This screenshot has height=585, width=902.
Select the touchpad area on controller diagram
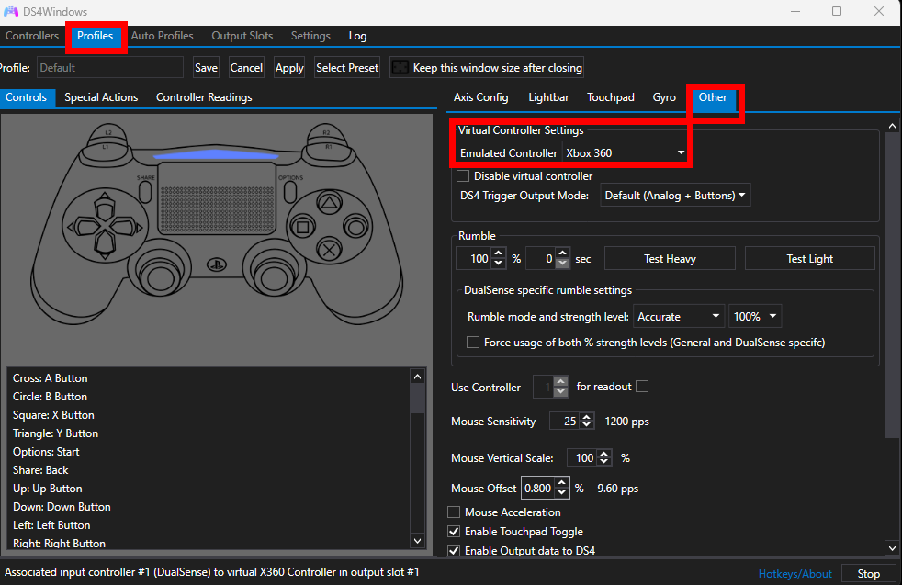point(216,197)
